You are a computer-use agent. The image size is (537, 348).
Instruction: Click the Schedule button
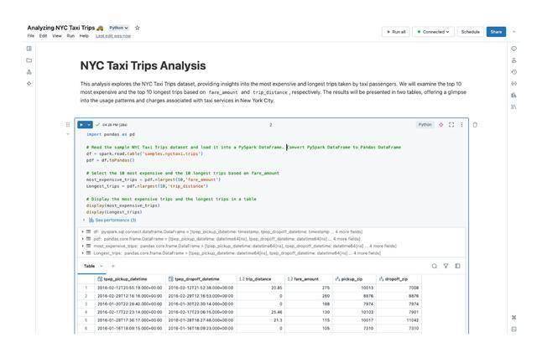(x=470, y=32)
